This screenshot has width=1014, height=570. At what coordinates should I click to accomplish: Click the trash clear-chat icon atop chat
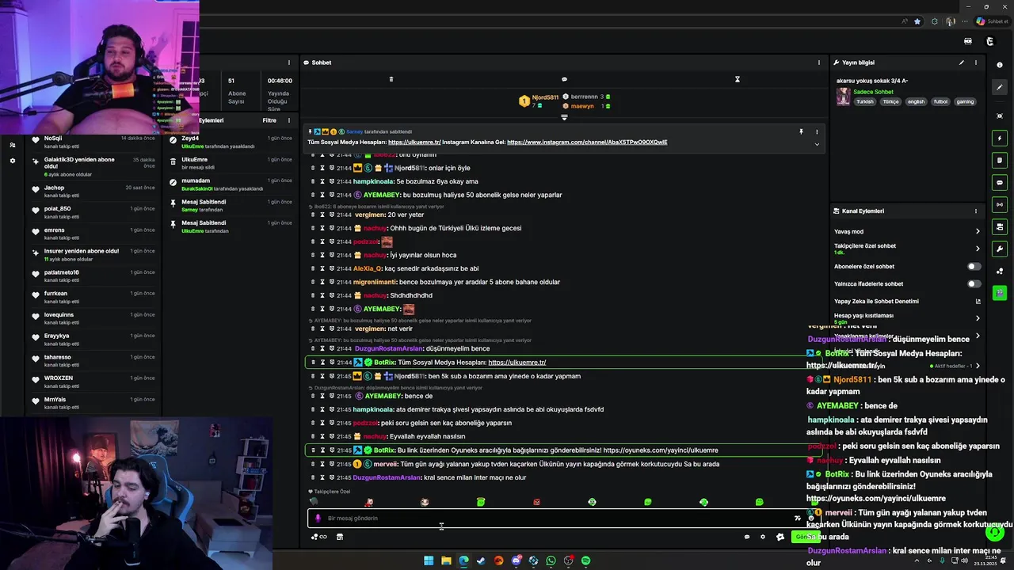coord(391,79)
